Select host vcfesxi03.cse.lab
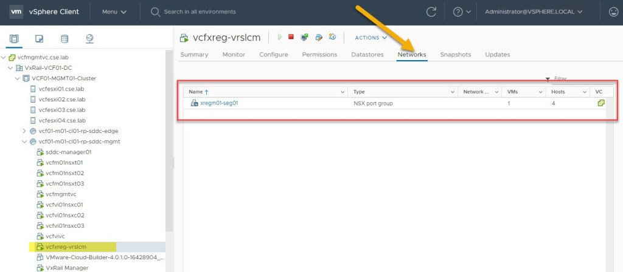 pyautogui.click(x=61, y=110)
